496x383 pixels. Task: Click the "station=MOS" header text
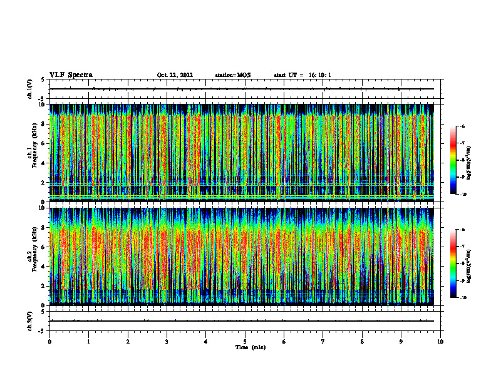[233, 75]
